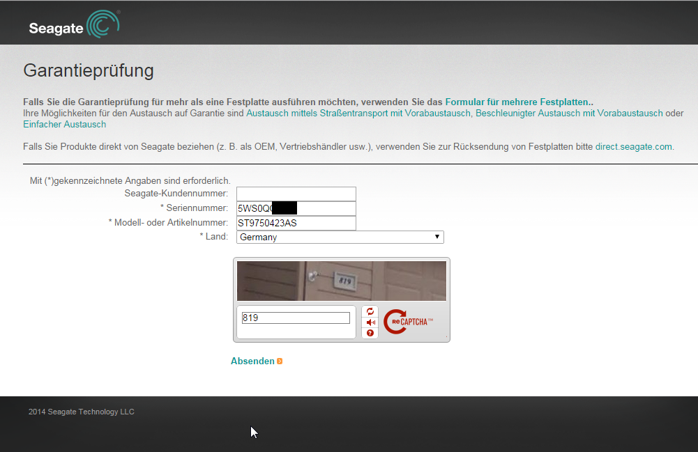
Task: Submit the form with Absenden
Action: [252, 361]
